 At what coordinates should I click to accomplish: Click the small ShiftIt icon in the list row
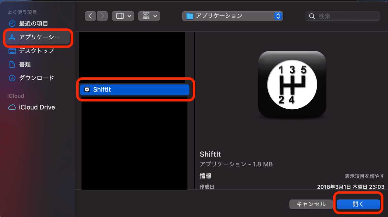click(87, 90)
